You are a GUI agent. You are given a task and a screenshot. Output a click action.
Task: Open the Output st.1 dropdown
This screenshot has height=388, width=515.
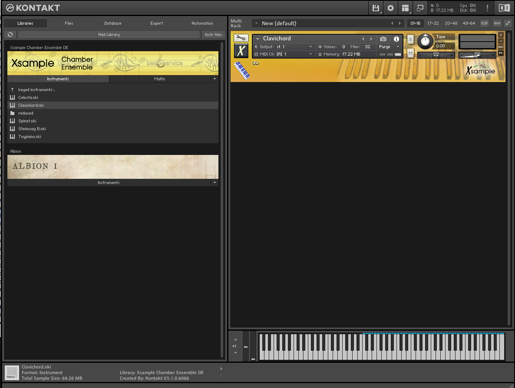[x=310, y=46]
